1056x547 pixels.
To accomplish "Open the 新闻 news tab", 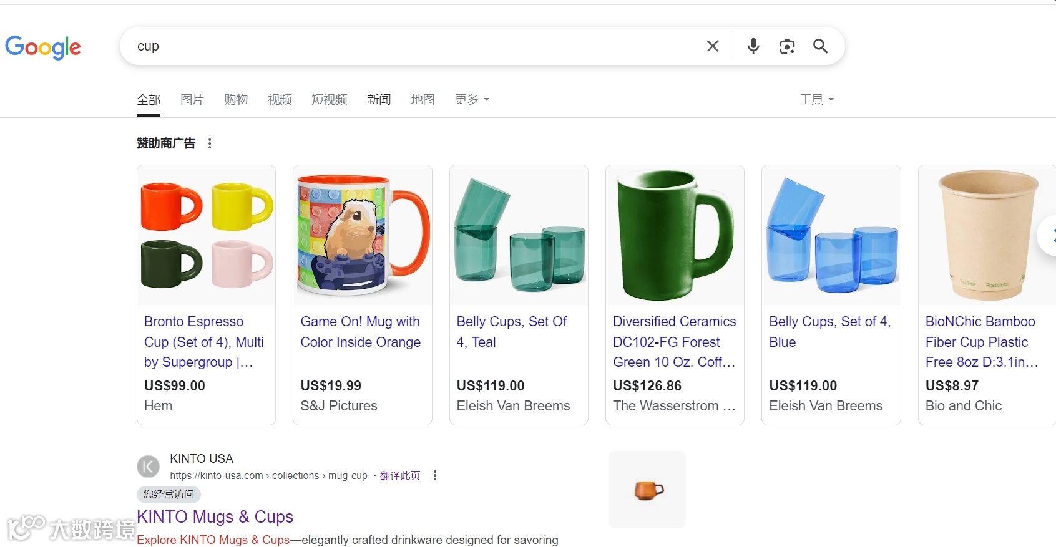I will (379, 99).
